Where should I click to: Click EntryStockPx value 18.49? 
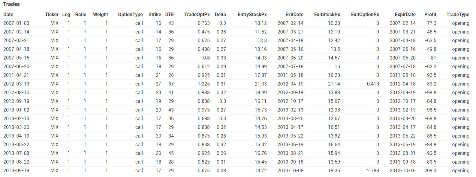pos(261,92)
